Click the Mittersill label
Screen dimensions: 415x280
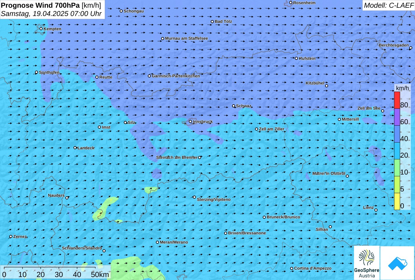pos(350,119)
